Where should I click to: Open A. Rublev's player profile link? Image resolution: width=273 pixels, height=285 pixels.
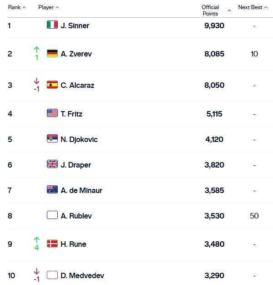pyautogui.click(x=76, y=216)
